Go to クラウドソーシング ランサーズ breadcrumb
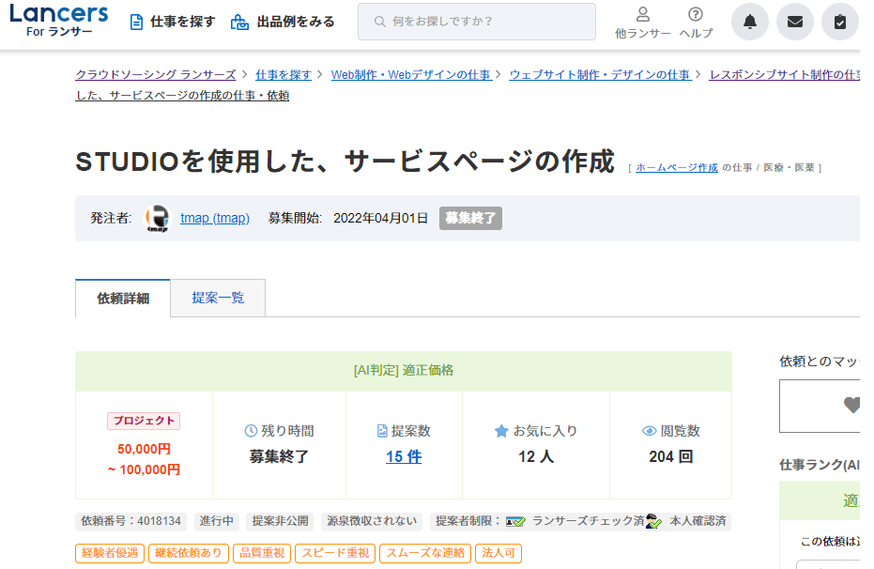The height and width of the screenshot is (569, 874). coord(156,74)
